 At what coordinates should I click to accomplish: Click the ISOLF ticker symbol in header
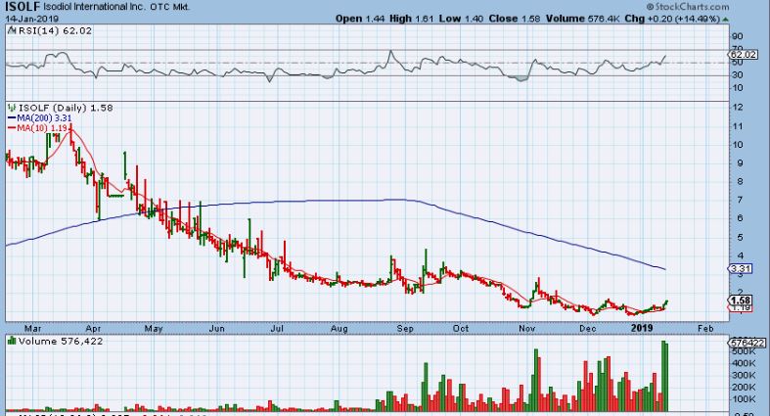click(23, 7)
